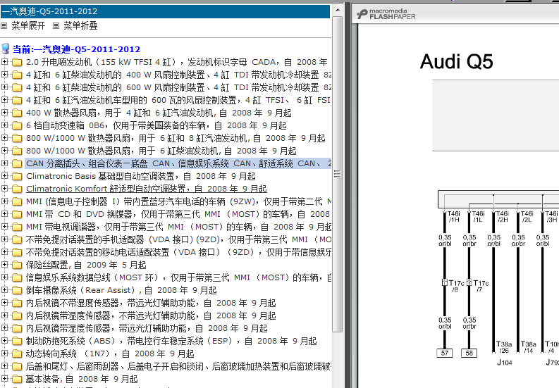Open folder icon for 400 W 风扇控制装置
The height and width of the screenshot is (388, 559).
point(17,75)
